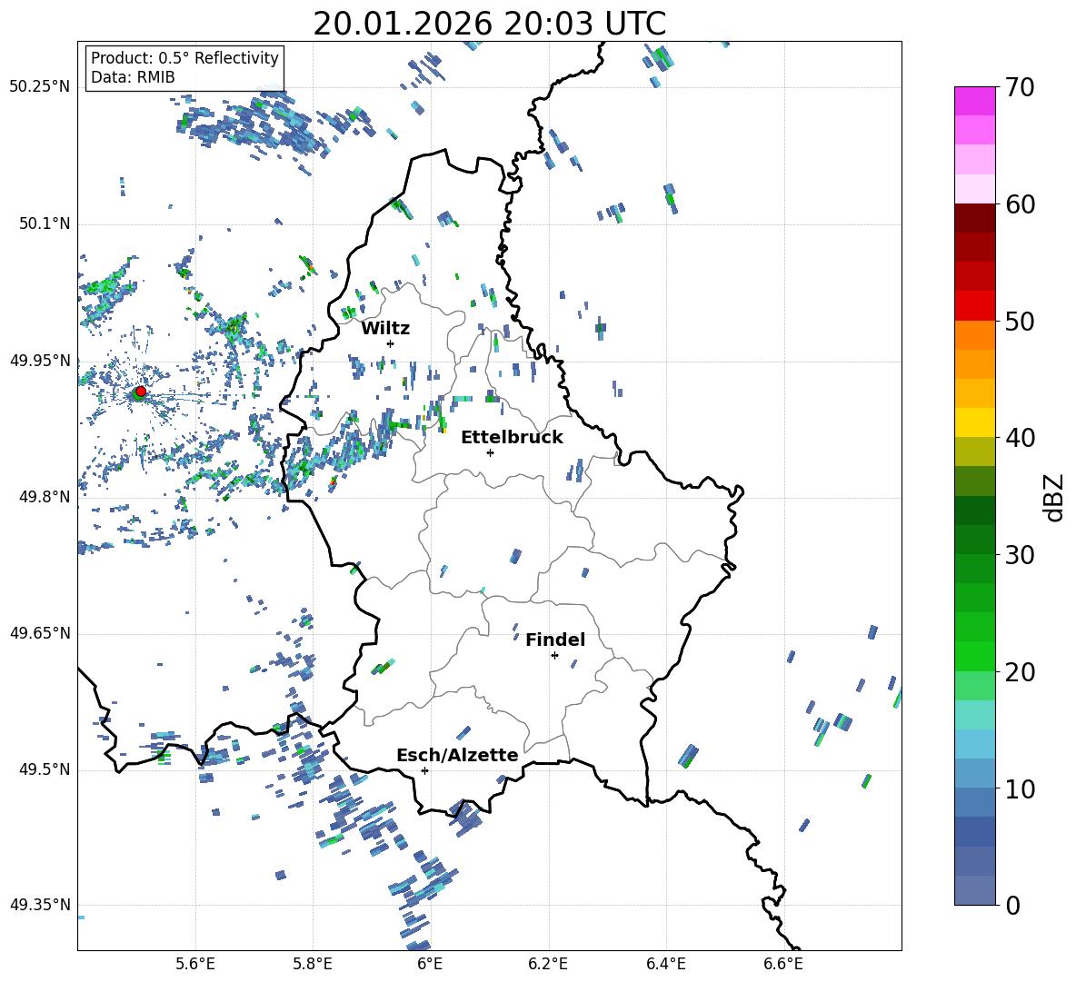The width and height of the screenshot is (1076, 982).
Task: Click the 5.6°E longitude label
Action: 195,964
